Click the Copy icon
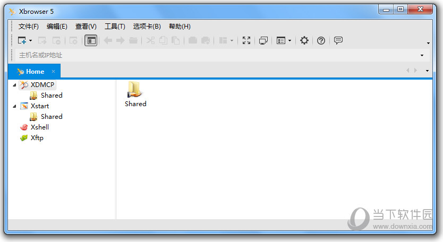 [163, 40]
